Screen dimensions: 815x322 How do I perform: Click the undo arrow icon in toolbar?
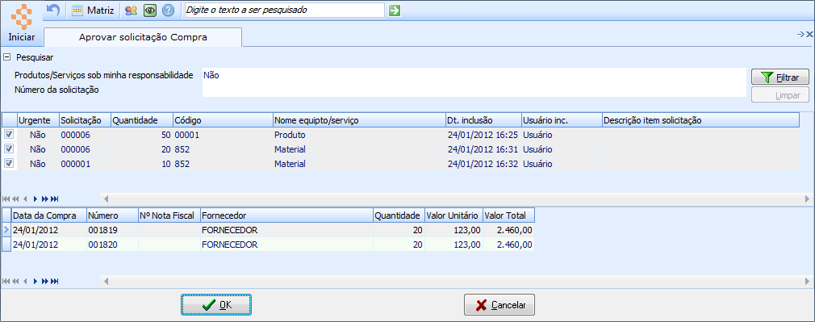coord(53,10)
